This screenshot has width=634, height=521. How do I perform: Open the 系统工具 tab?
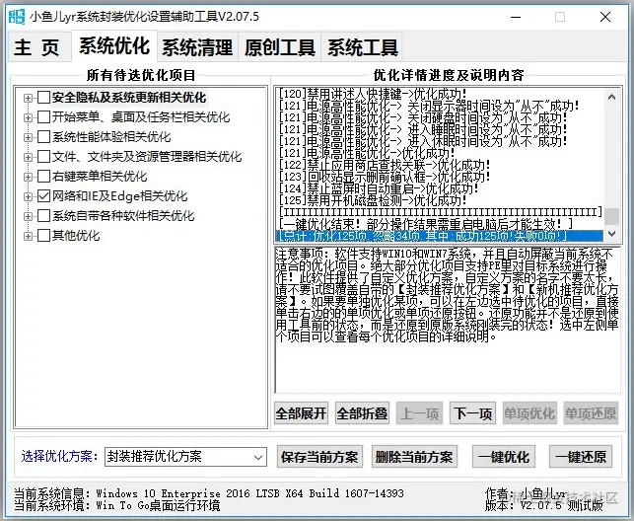click(x=362, y=47)
